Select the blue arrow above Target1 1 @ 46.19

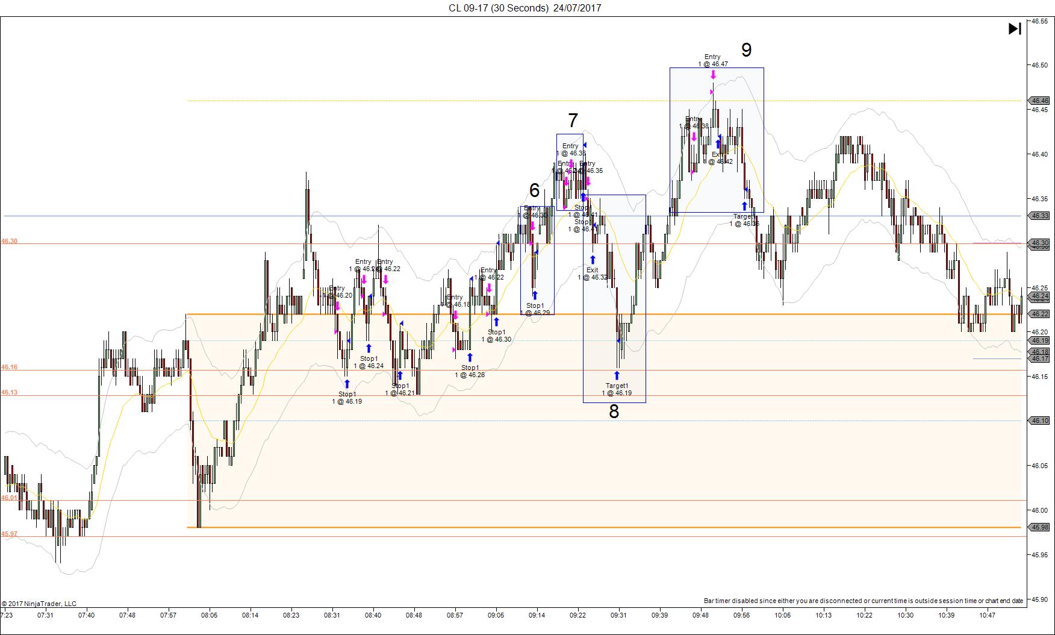point(617,376)
